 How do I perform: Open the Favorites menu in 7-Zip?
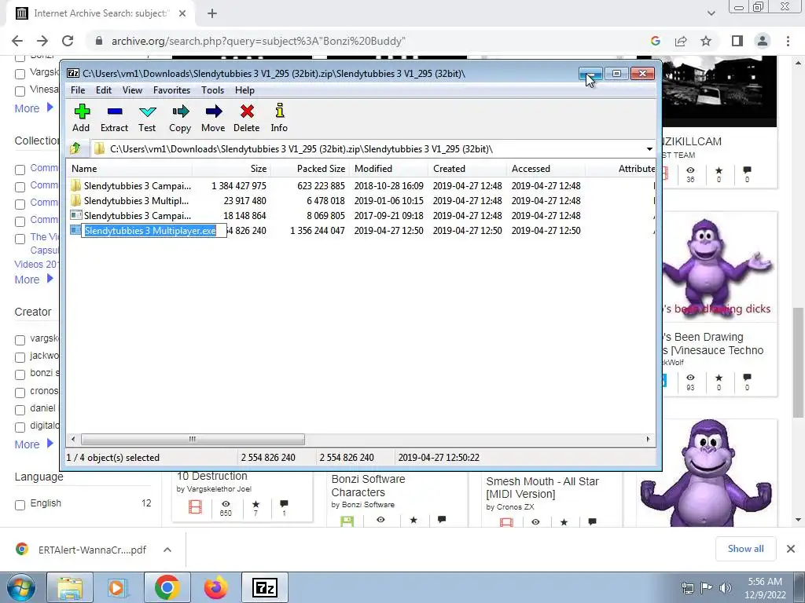pos(171,90)
